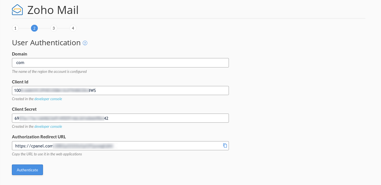Jump to step 3 of setup
The width and height of the screenshot is (381, 185).
click(54, 28)
